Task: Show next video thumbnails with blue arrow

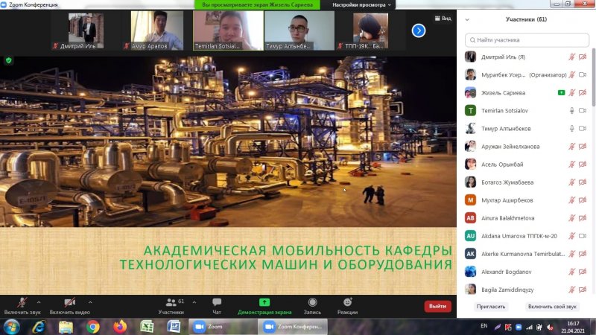Action: pyautogui.click(x=419, y=31)
